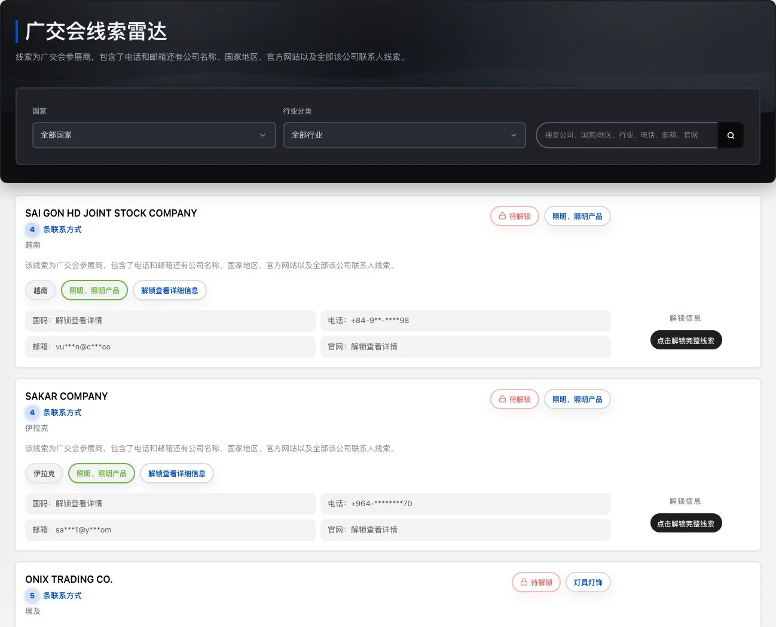Click email field vu***n@c***co

[x=170, y=347]
